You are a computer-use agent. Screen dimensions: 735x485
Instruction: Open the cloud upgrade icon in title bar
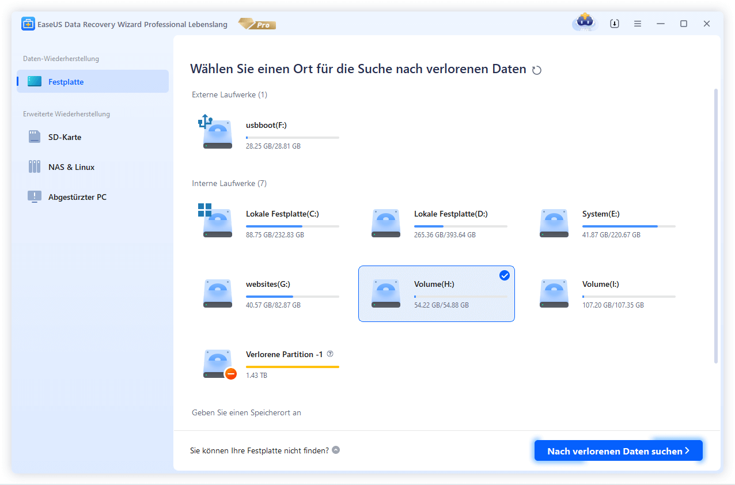[585, 23]
